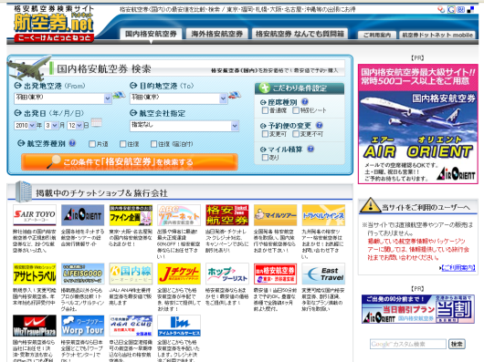Follow the ご利用案内 link in user notice
The width and height of the screenshot is (484, 362).
coord(458,267)
